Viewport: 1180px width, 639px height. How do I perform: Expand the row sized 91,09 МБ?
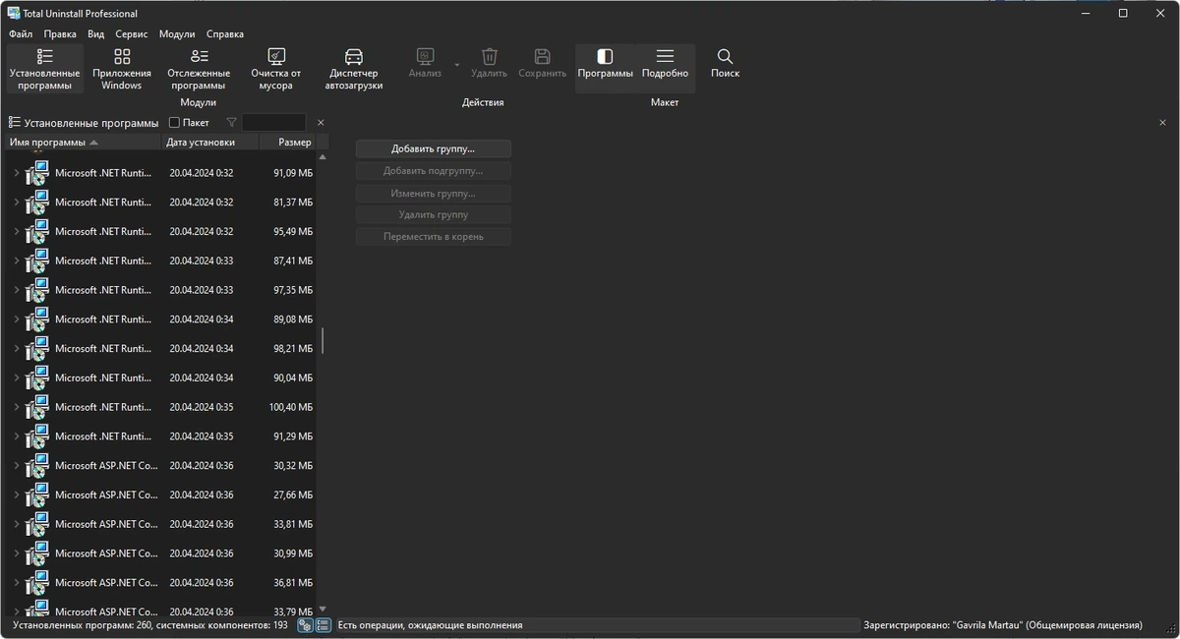pyautogui.click(x=16, y=173)
